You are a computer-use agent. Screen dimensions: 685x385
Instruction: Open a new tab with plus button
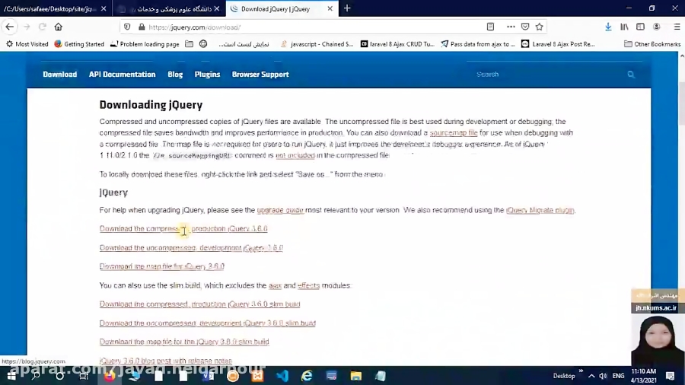tap(347, 8)
